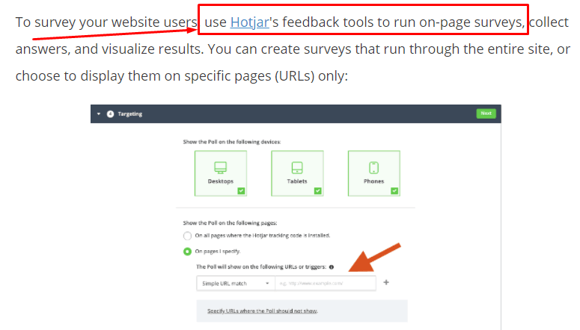Open 'Specify URLs where the Poll should not show'
Image resolution: width=580 pixels, height=330 pixels.
click(x=262, y=311)
